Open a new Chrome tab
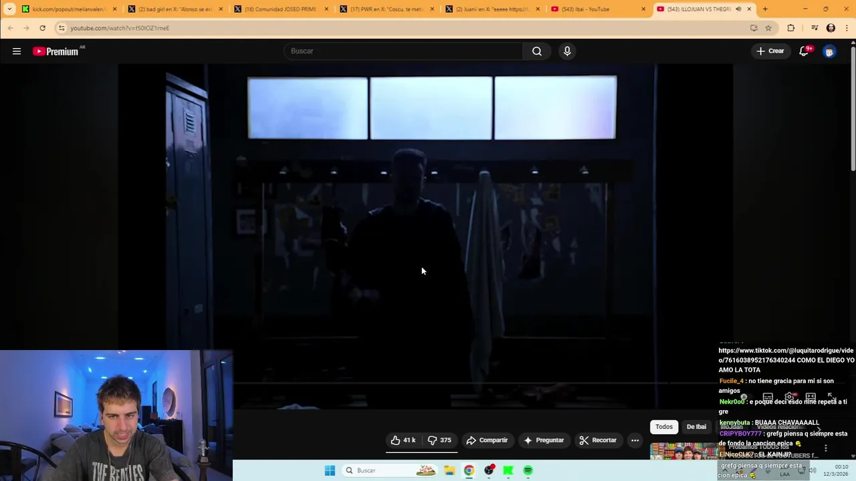The image size is (856, 481). pos(765,9)
